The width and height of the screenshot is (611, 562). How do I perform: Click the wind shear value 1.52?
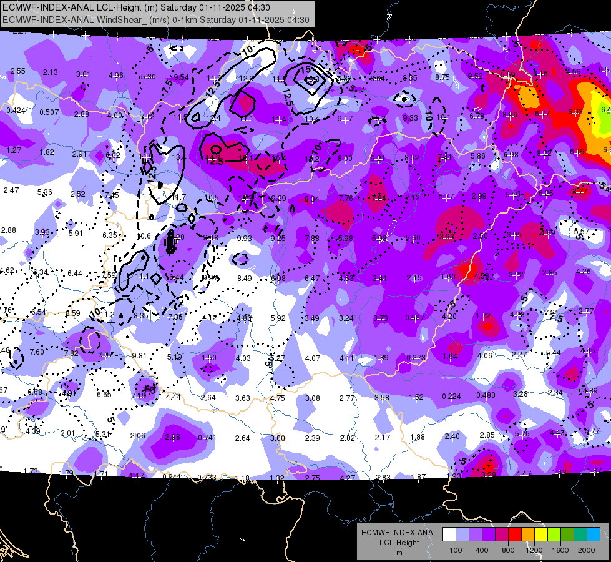[416, 397]
